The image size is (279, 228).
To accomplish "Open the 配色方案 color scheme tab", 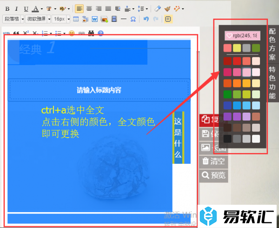I will [272, 47].
